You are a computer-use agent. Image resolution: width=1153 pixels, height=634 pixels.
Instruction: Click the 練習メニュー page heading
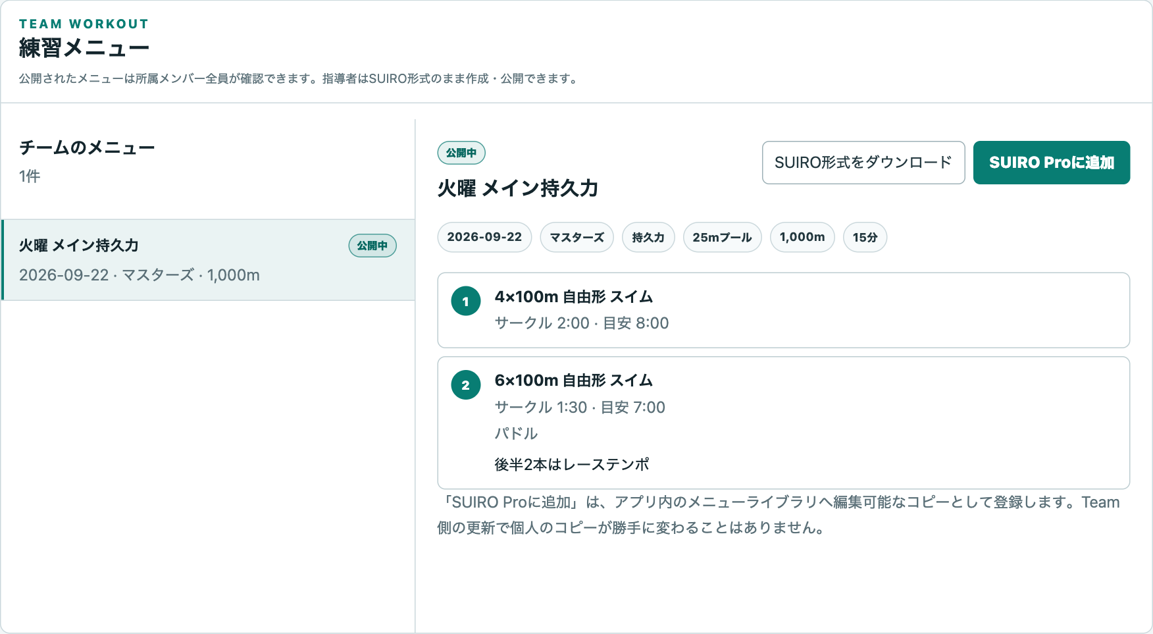click(x=84, y=48)
